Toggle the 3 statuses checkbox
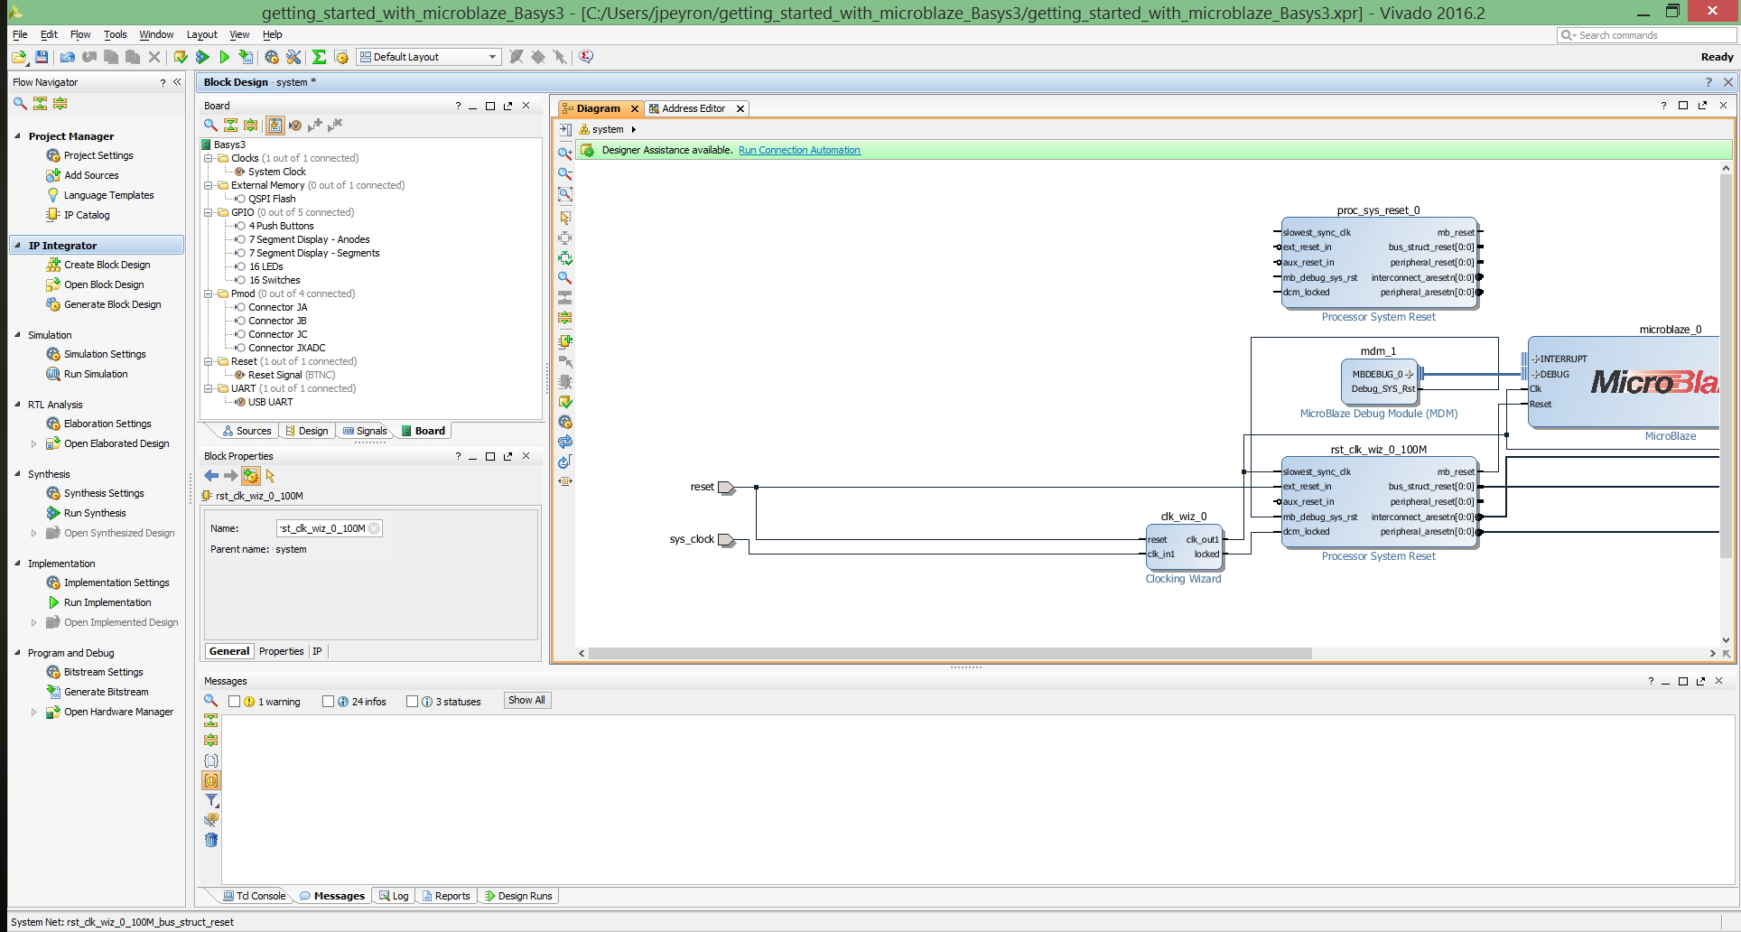The image size is (1741, 932). pos(412,702)
